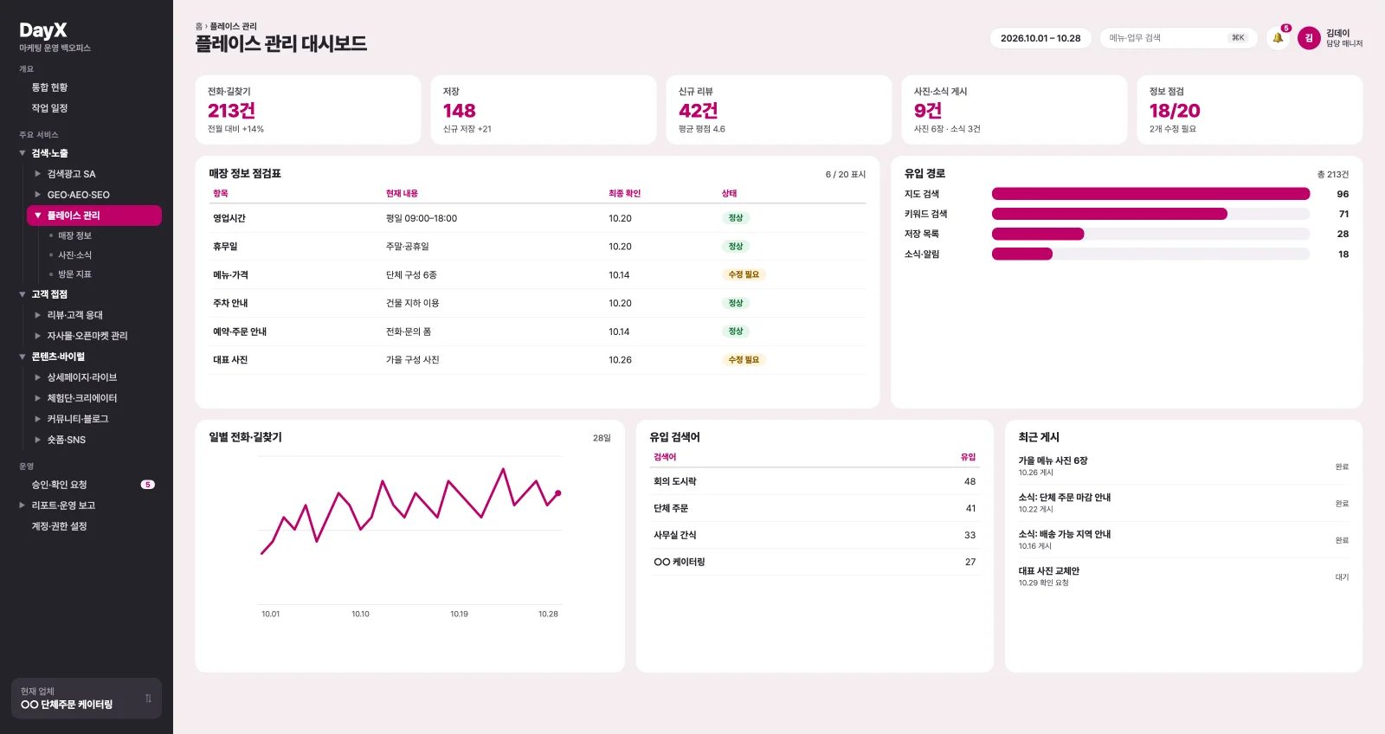Screen dimensions: 1385x734
Task: Click the 지도 검색 progress bar
Action: (x=1150, y=194)
